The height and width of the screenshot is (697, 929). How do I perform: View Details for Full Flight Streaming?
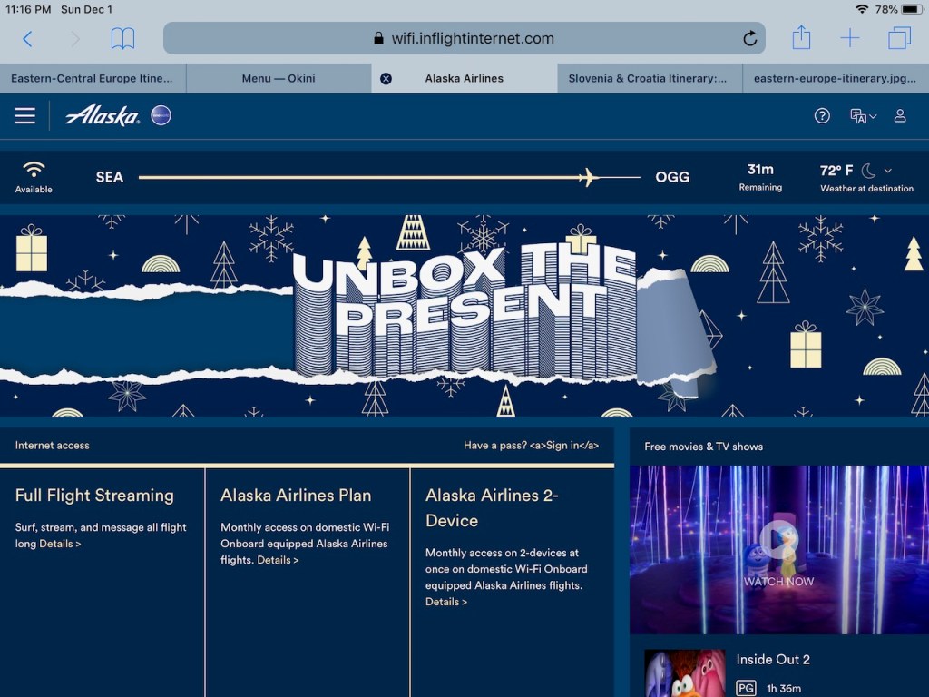click(60, 544)
